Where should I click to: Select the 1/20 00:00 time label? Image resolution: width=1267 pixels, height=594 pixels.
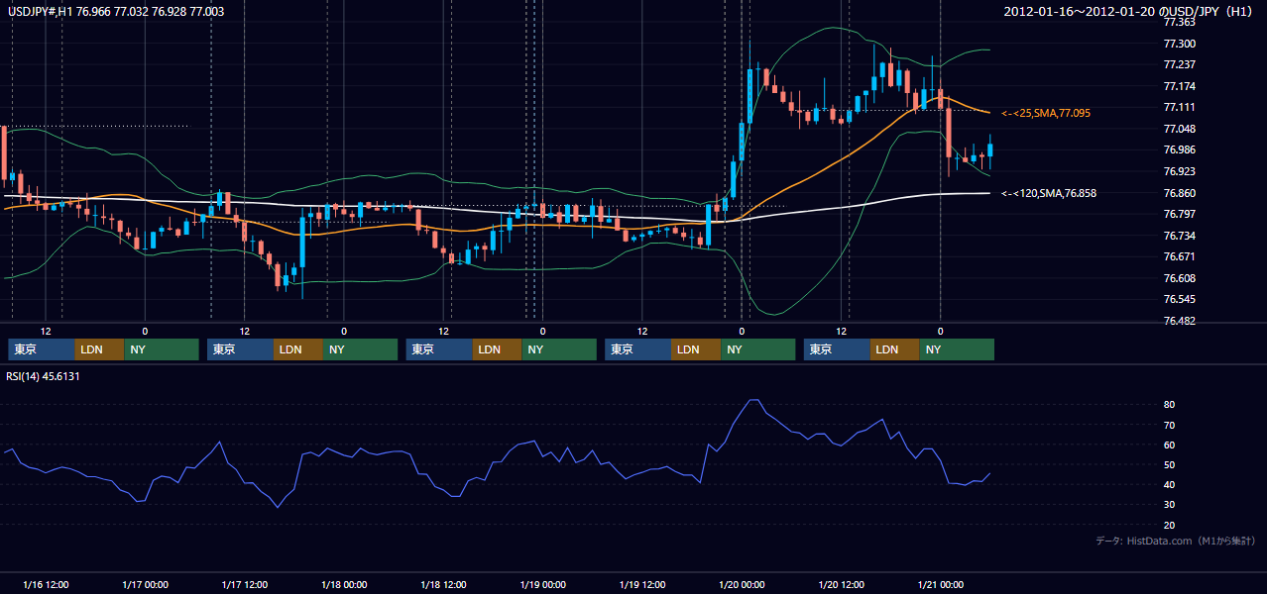[742, 584]
